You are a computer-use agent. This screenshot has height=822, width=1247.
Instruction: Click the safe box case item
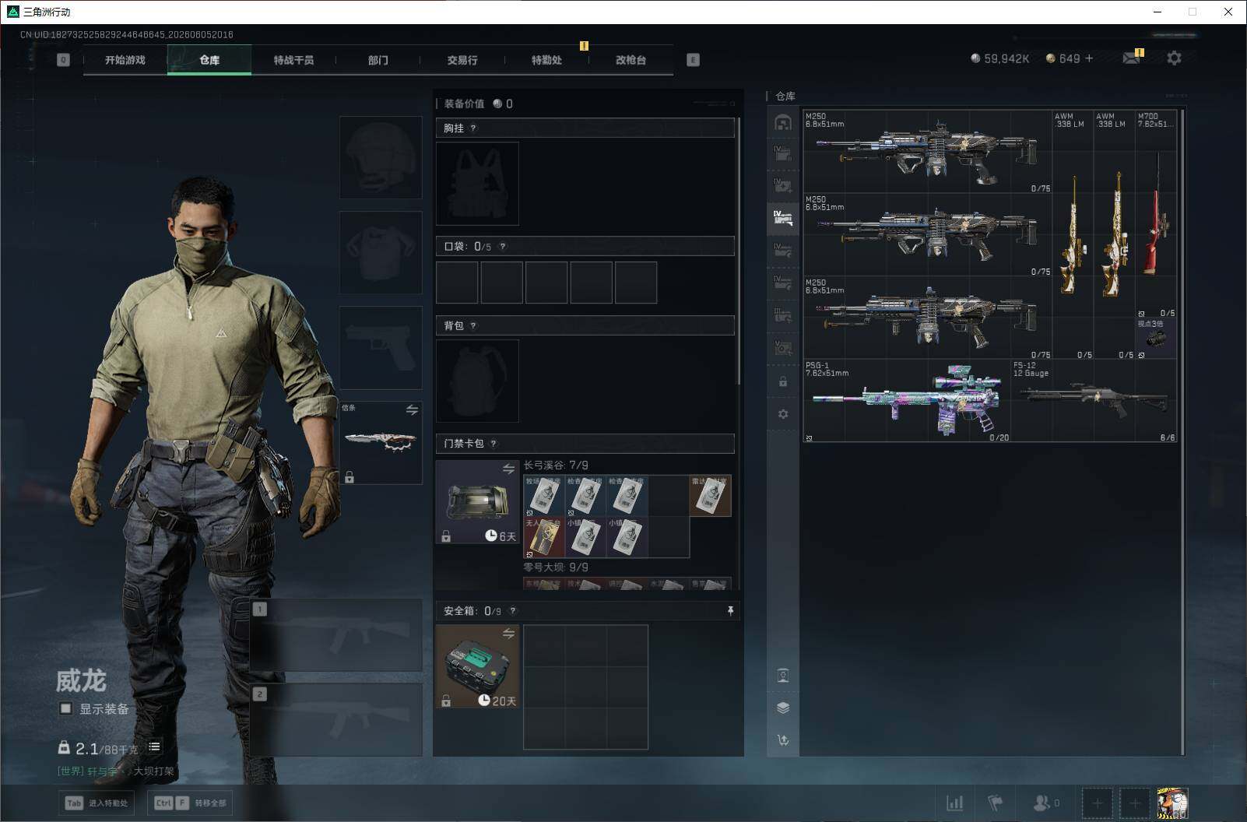tap(477, 666)
